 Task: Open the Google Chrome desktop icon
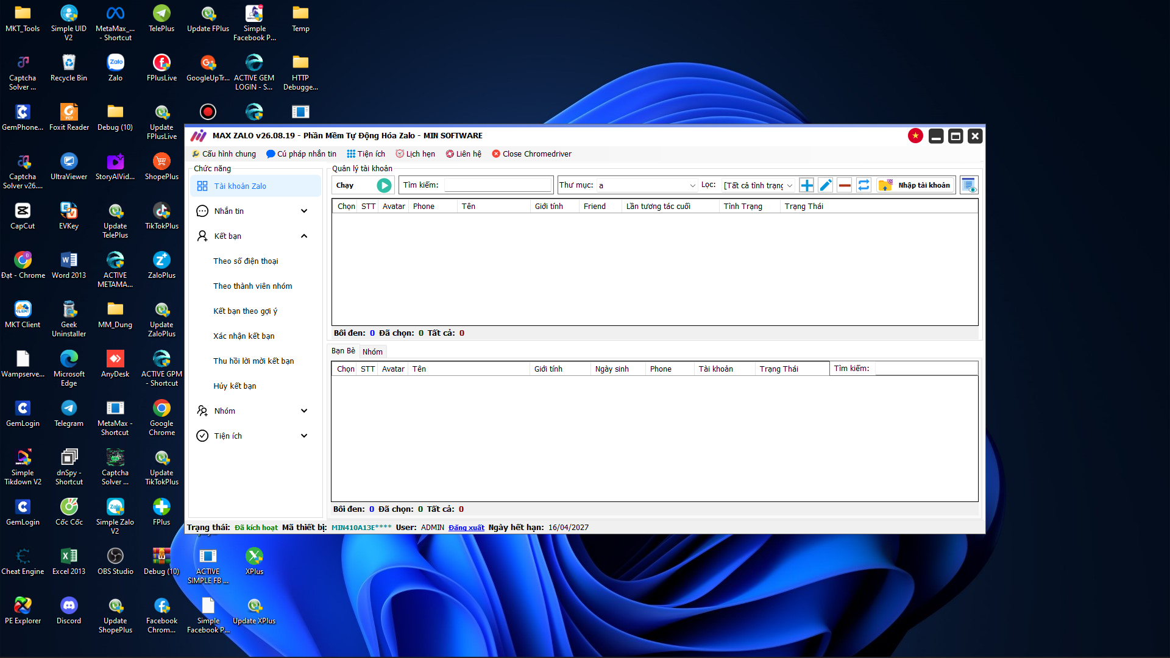pyautogui.click(x=161, y=417)
